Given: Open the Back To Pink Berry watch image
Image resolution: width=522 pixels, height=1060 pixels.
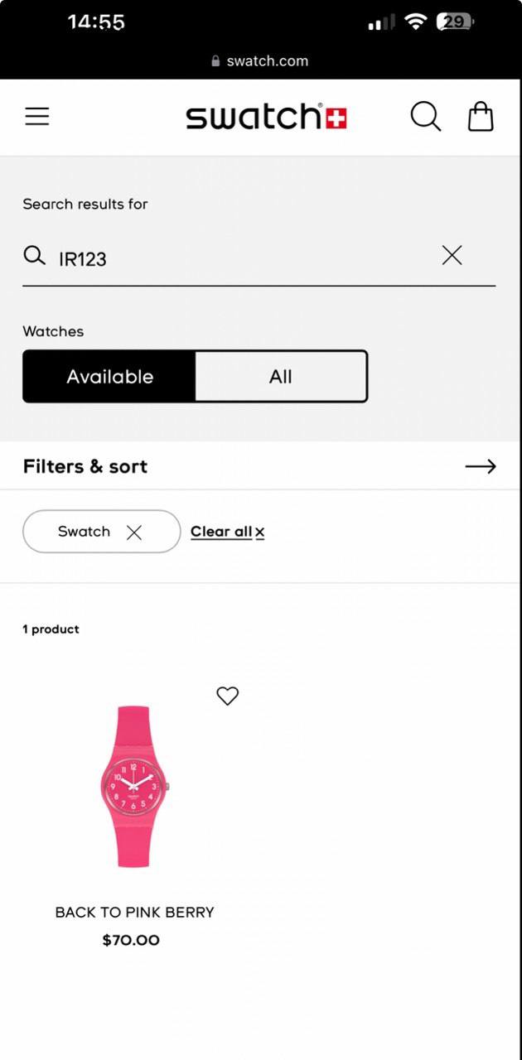Looking at the screenshot, I should [x=133, y=786].
